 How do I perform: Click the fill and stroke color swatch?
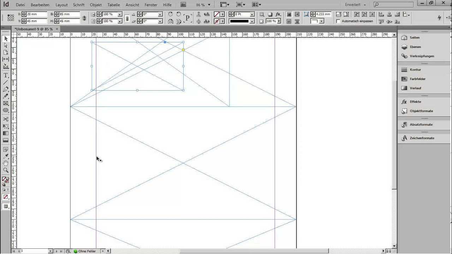(5, 180)
